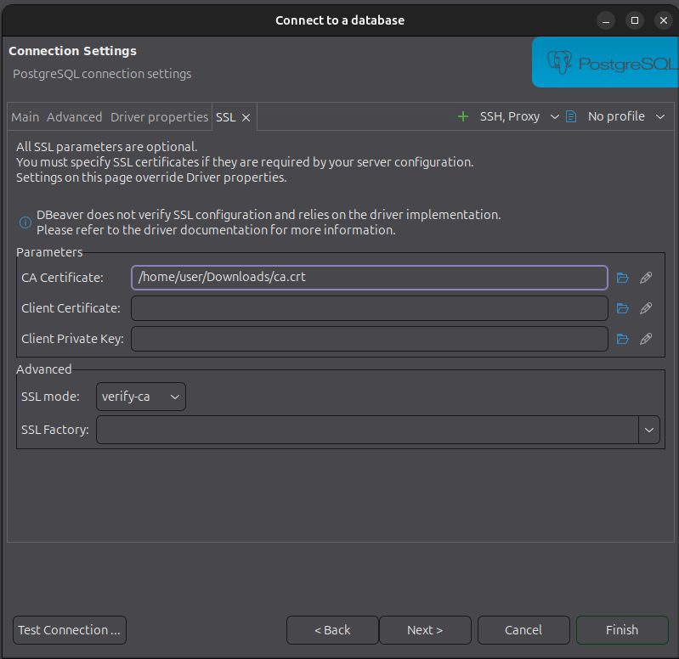Click SSH, Proxy label
Screen dimensions: 679x659
point(510,116)
